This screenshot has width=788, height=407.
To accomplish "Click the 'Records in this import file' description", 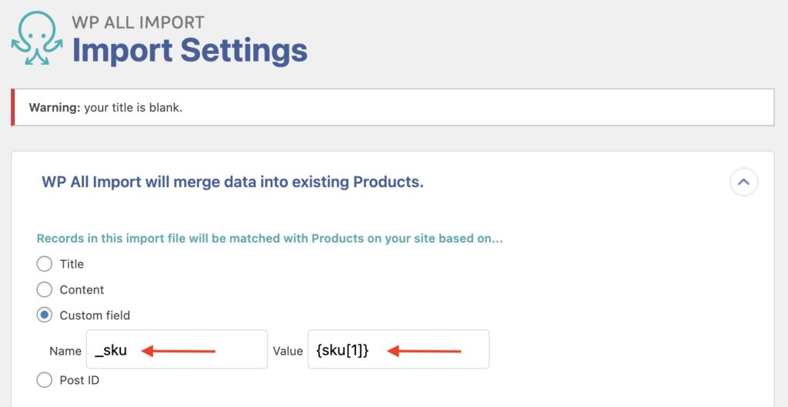I will 269,239.
